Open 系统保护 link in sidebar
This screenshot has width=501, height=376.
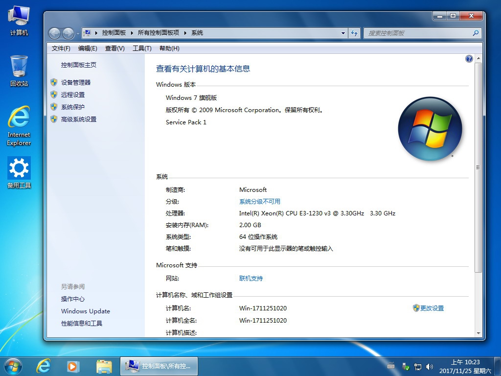coord(73,107)
